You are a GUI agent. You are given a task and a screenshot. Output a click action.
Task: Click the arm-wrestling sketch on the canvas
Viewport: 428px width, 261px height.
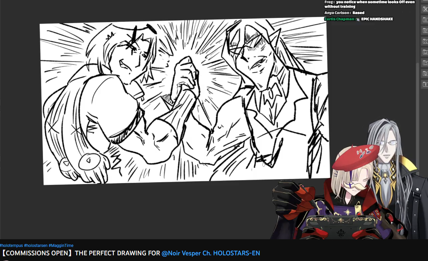(185, 101)
